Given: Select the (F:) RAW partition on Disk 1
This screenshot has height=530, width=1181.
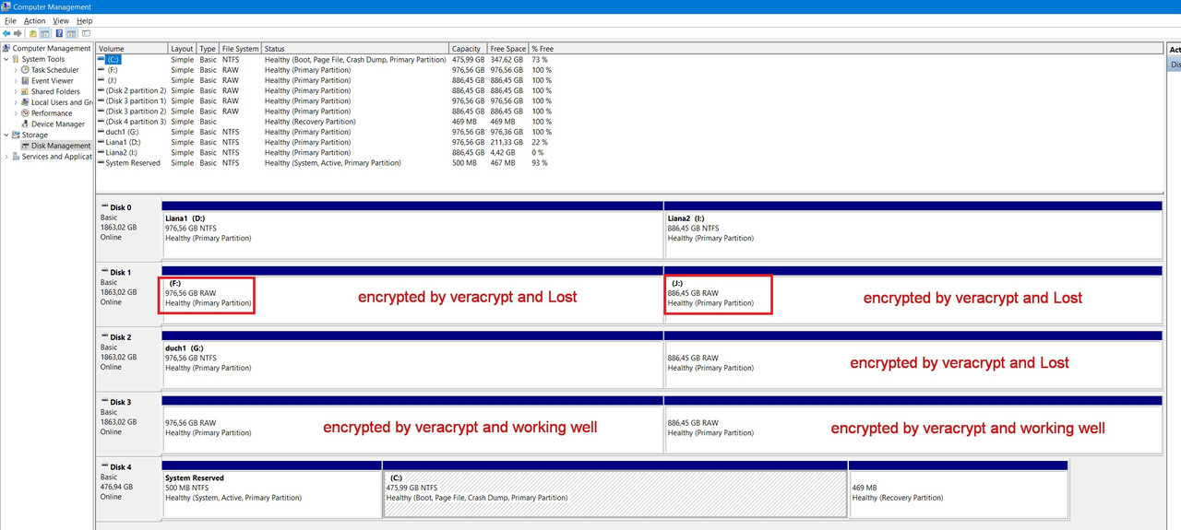Looking at the screenshot, I should click(412, 295).
